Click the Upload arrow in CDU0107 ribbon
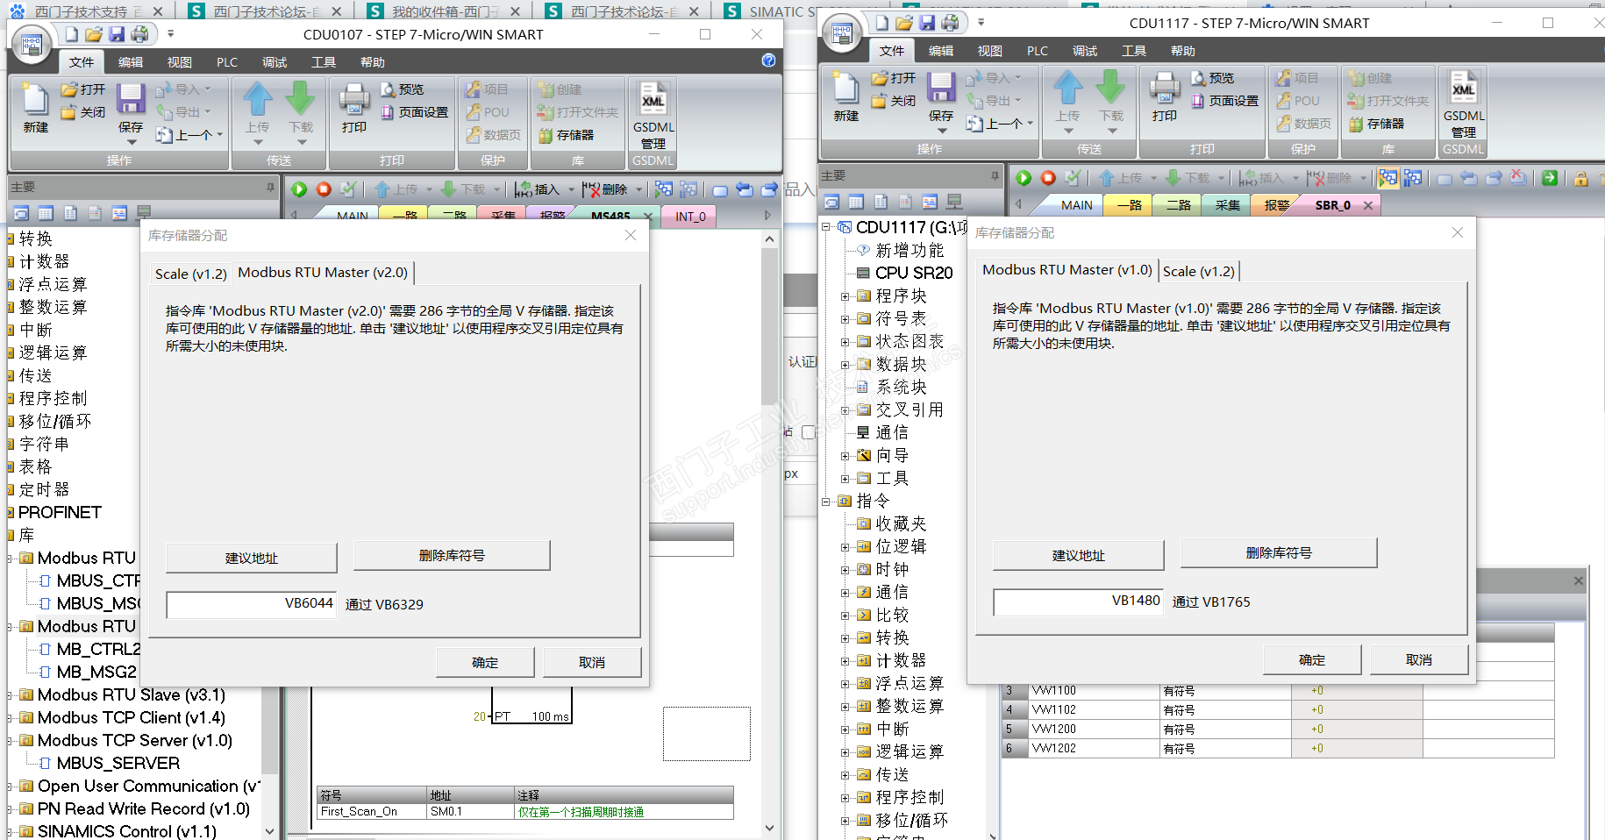Screen dimensions: 1605x840 (258, 99)
